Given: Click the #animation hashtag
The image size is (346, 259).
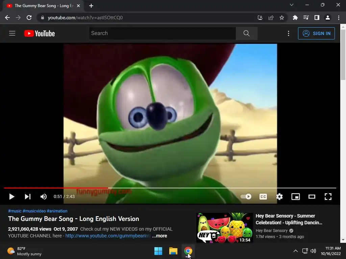Looking at the screenshot, I should click(x=57, y=211).
